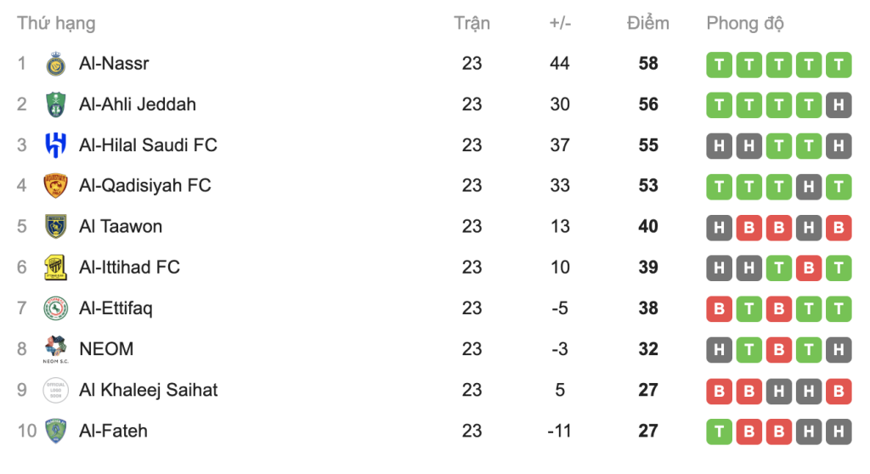Click the Al Khaleej Saihat placeholder logo
870x474 pixels.
[x=55, y=390]
